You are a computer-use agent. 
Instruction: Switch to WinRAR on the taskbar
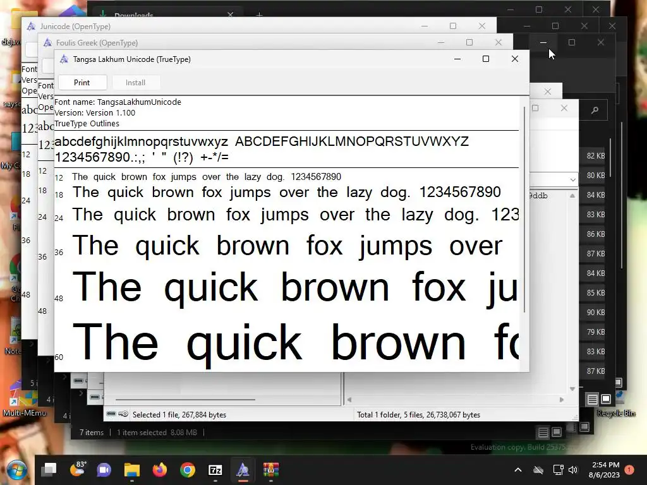pyautogui.click(x=271, y=470)
